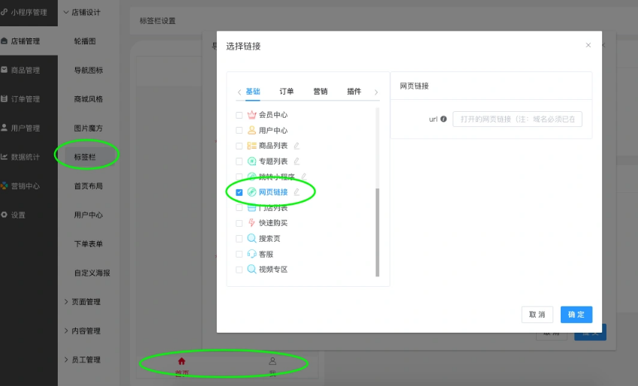Click the lightning icon beside 快速购买
The width and height of the screenshot is (638, 386).
252,223
